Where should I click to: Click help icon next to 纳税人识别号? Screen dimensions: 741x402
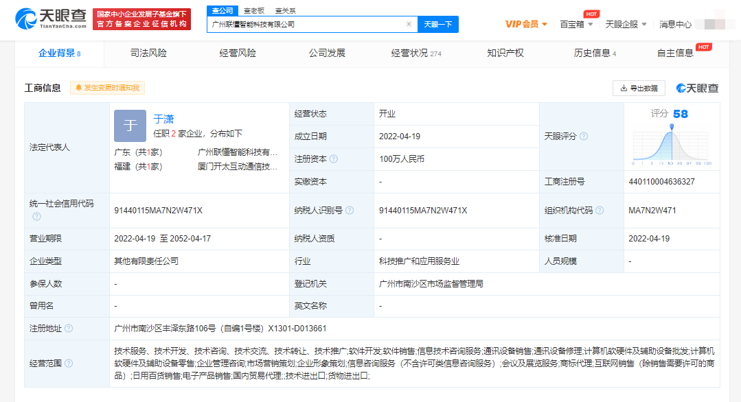350,211
